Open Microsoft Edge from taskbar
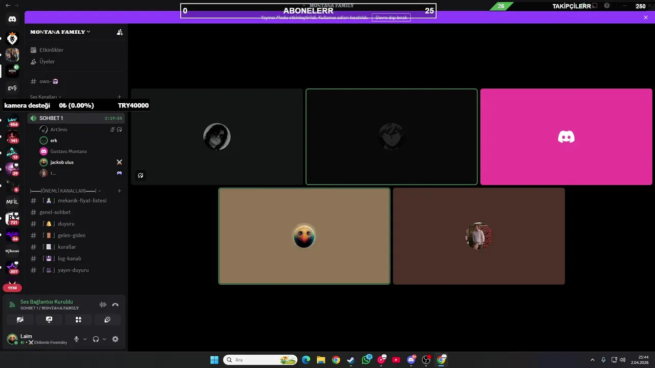The height and width of the screenshot is (368, 655). [x=306, y=360]
